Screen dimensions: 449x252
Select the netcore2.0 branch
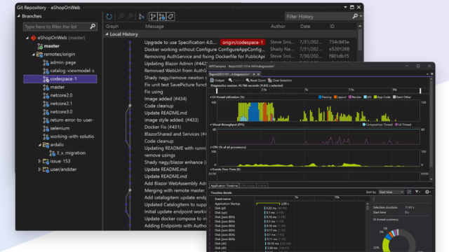[61, 95]
